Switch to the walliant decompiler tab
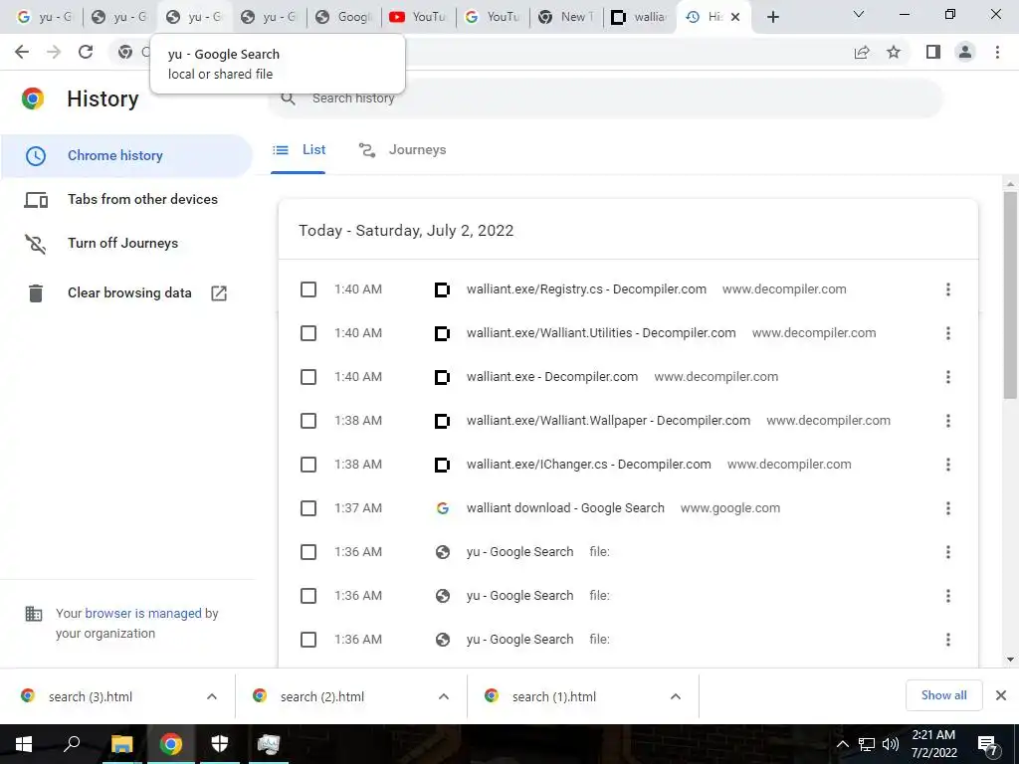This screenshot has width=1019, height=764. (640, 17)
